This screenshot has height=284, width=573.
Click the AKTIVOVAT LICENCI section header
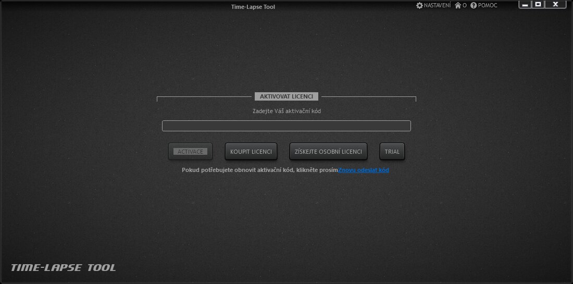(286, 96)
